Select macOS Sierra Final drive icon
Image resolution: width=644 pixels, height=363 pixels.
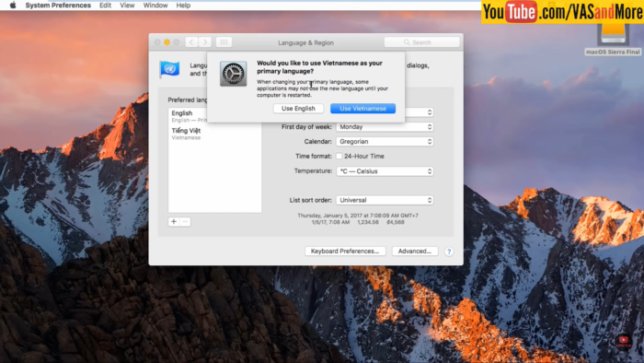tap(613, 39)
